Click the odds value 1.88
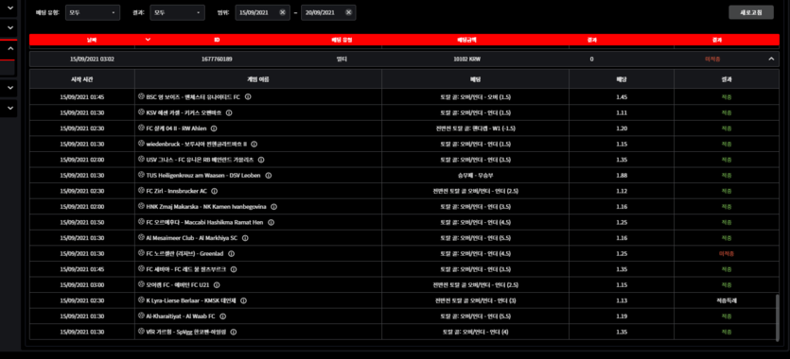 coord(622,176)
